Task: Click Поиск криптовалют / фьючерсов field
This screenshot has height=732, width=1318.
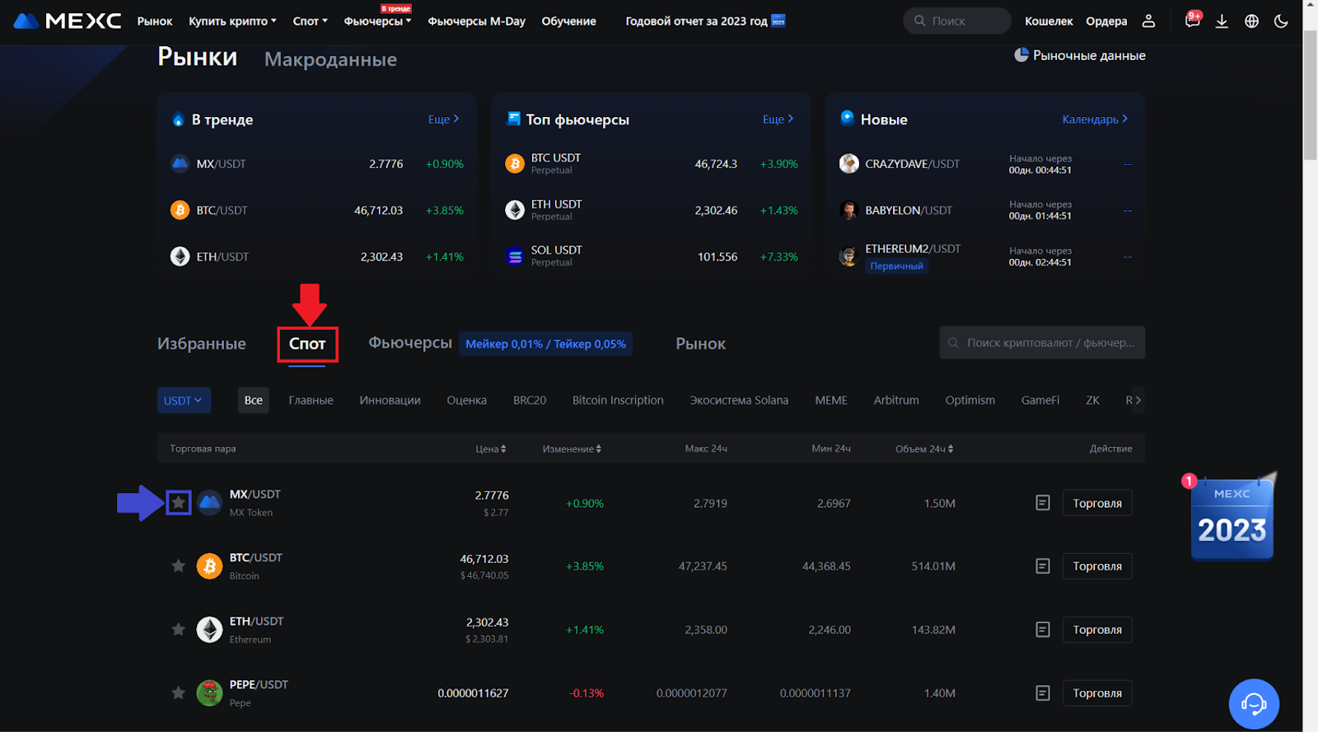Action: 1042,343
